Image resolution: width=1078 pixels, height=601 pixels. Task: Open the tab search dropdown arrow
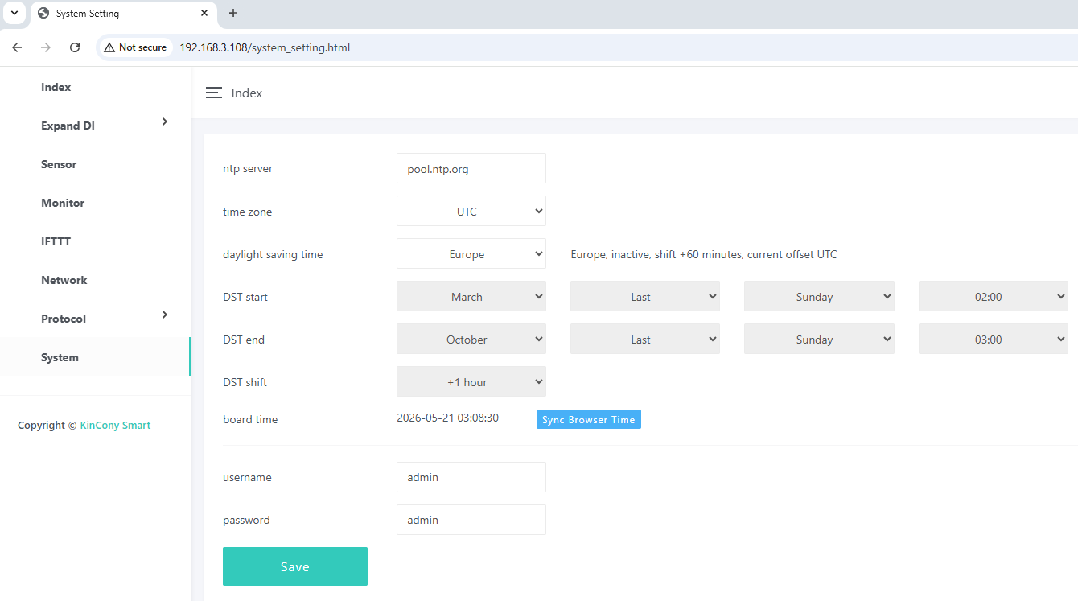[14, 13]
